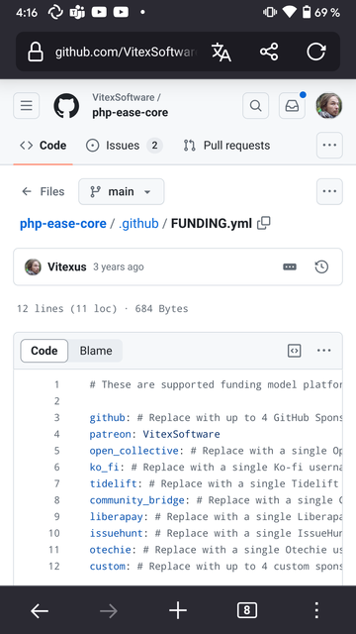Open more repository tabs overflow menu
Screen dimensions: 356x634
tap(329, 146)
